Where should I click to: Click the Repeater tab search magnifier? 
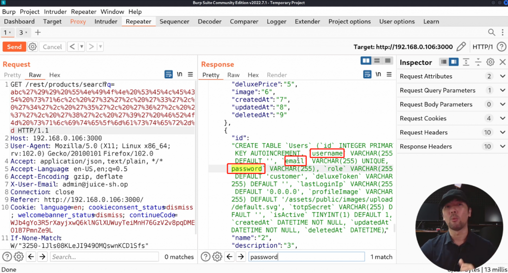(x=492, y=32)
